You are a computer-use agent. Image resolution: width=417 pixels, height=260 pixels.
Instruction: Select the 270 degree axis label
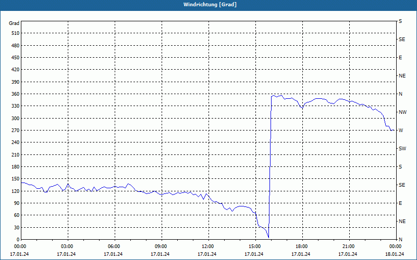[16, 131]
